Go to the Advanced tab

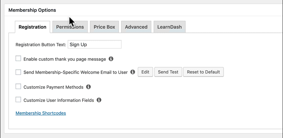(136, 27)
